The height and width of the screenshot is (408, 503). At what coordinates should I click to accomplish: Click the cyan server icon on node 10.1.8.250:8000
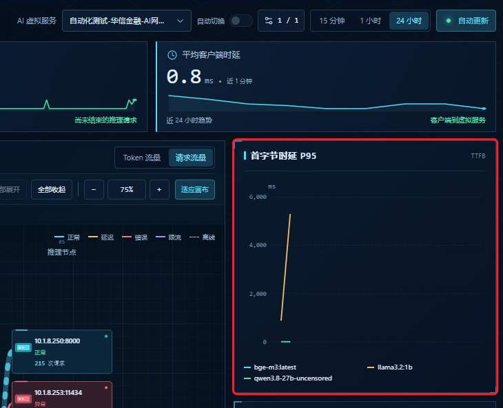point(23,347)
